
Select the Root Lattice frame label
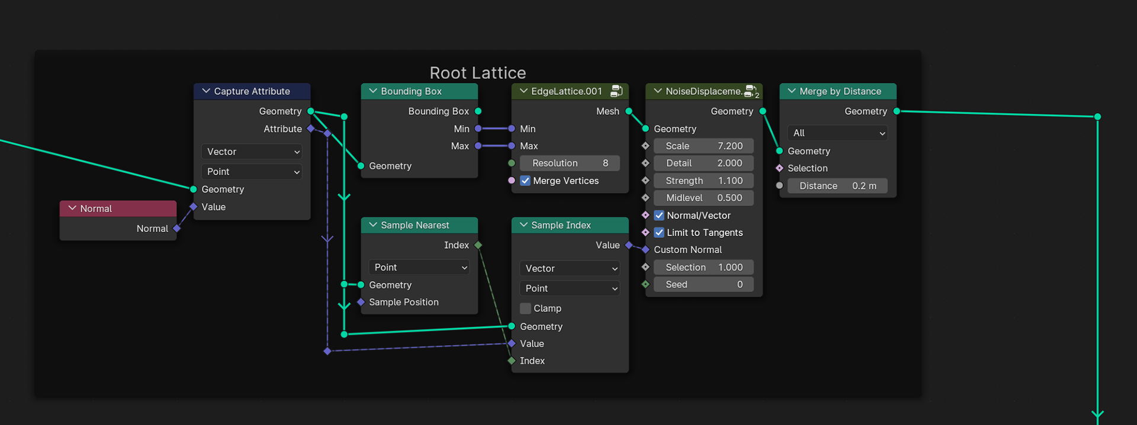coord(478,73)
